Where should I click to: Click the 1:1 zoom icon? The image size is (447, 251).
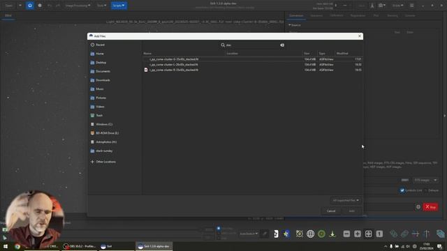pyautogui.click(x=379, y=234)
